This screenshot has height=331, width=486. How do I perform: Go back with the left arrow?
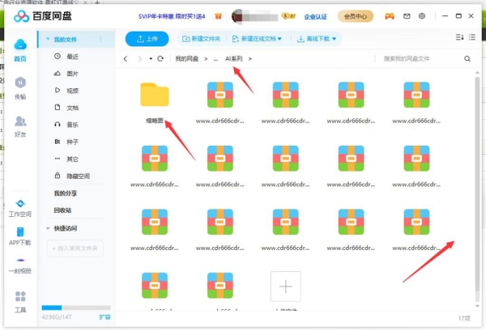point(126,58)
